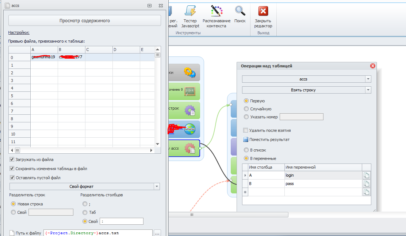The width and height of the screenshot is (406, 236).
Task: Click the Указать номер number field
Action: tap(301, 117)
